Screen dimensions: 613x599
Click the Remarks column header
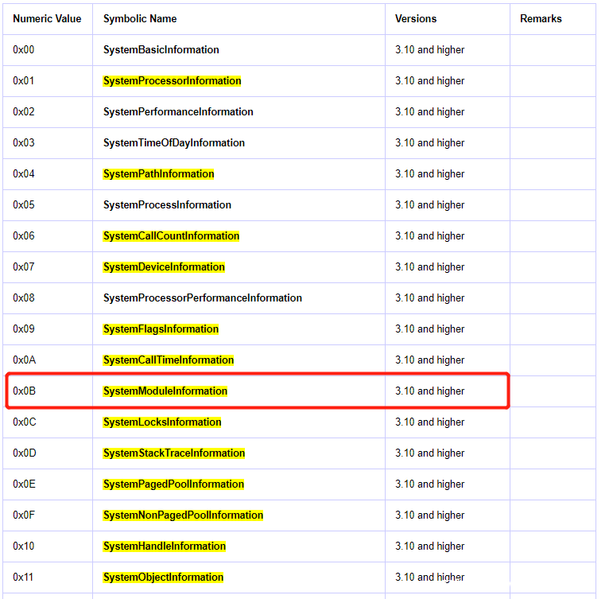click(x=541, y=18)
